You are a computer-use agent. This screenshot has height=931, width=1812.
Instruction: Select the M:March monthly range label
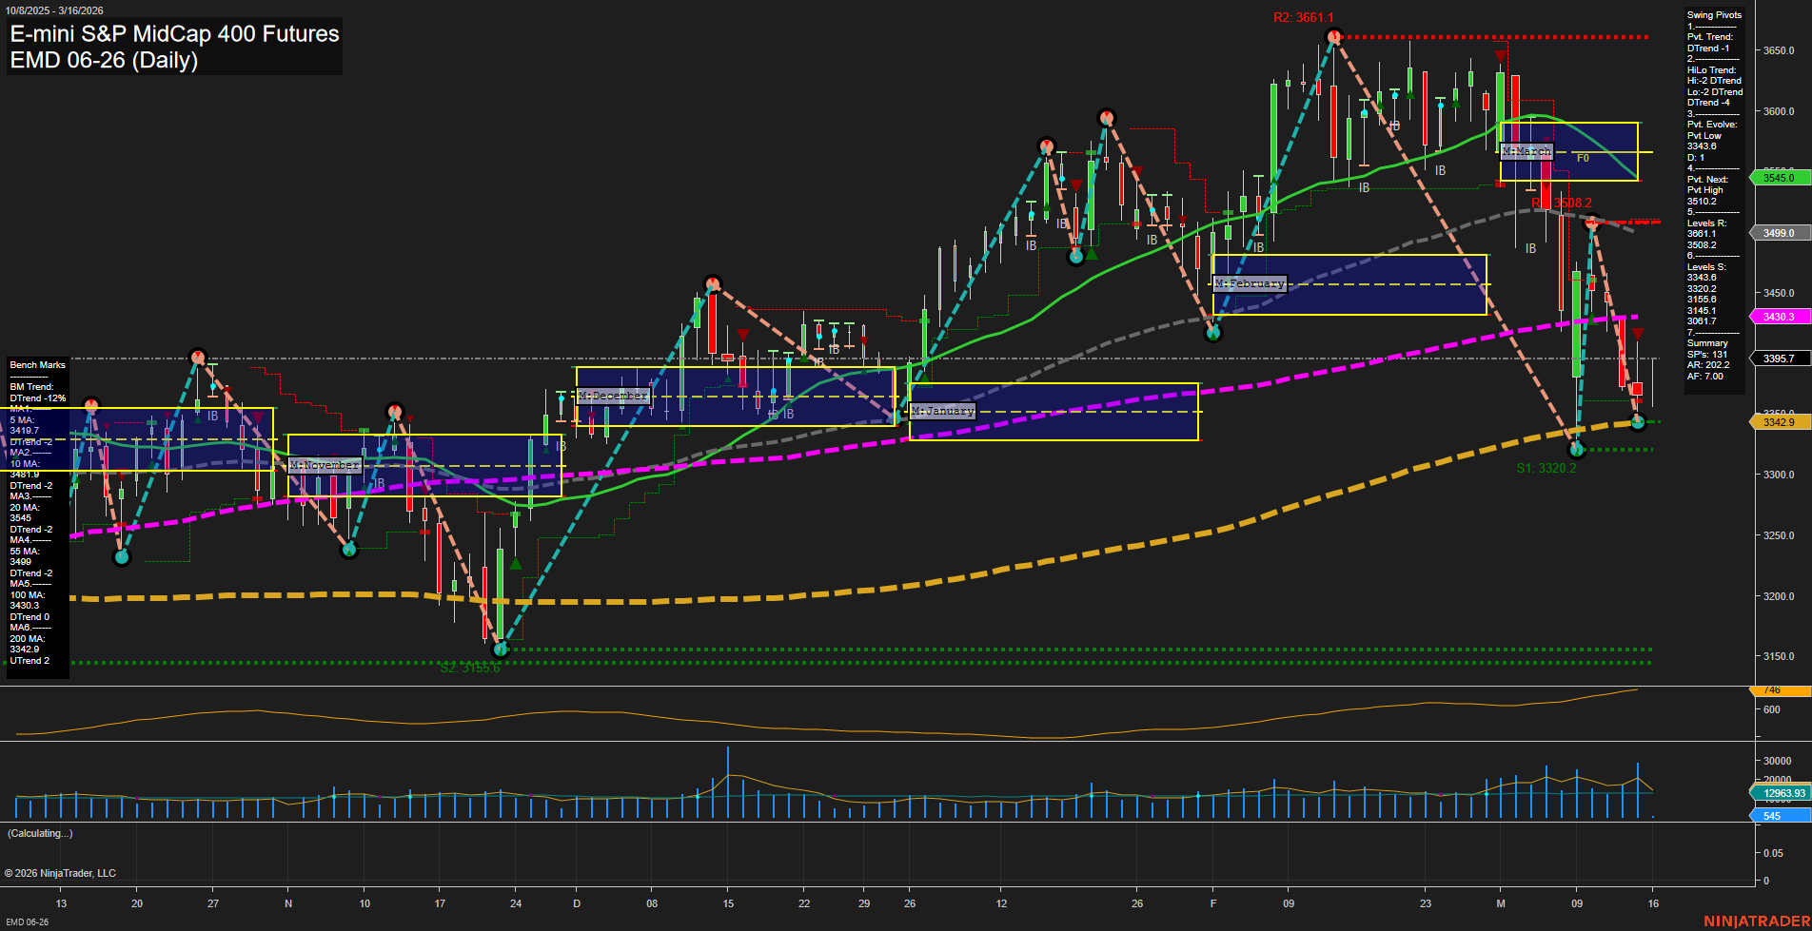pos(1526,151)
